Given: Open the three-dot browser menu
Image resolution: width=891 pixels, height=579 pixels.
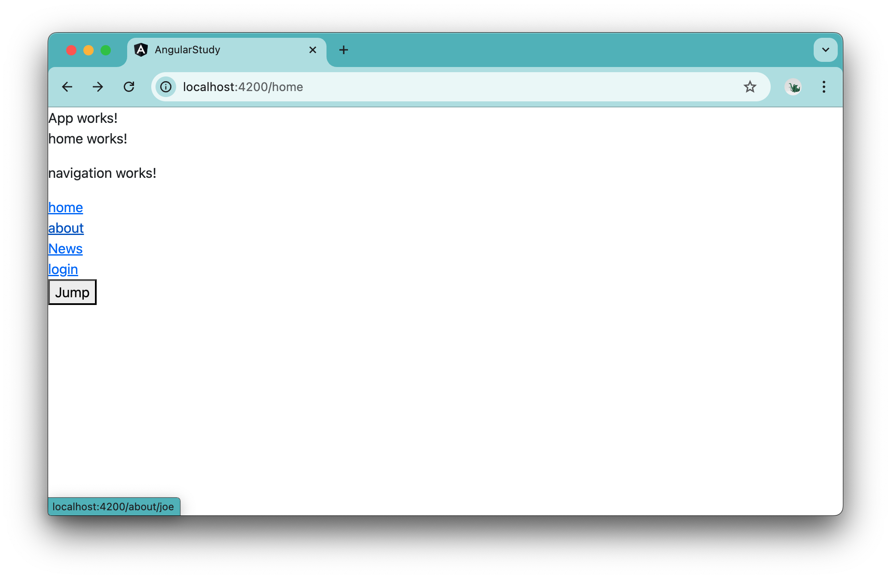Looking at the screenshot, I should coord(824,87).
